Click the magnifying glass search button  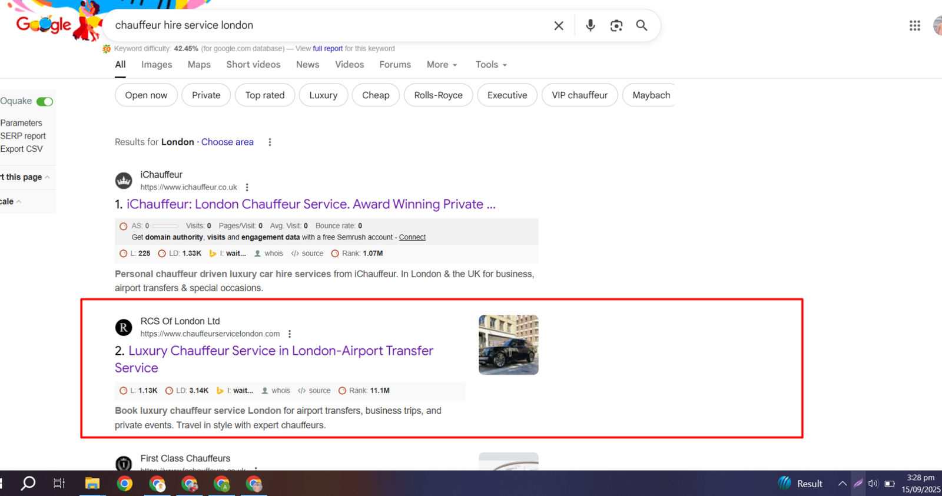click(642, 25)
